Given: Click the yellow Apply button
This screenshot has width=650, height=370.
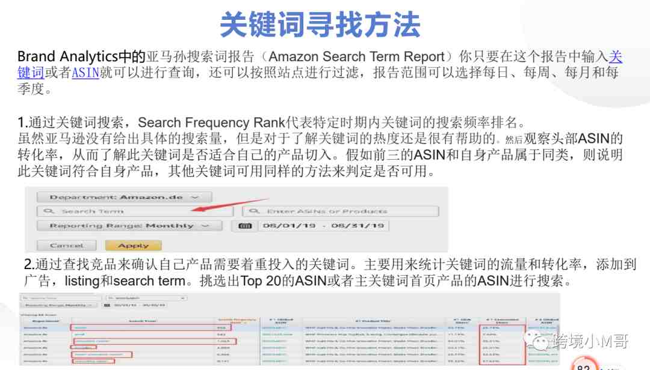Looking at the screenshot, I should point(133,246).
